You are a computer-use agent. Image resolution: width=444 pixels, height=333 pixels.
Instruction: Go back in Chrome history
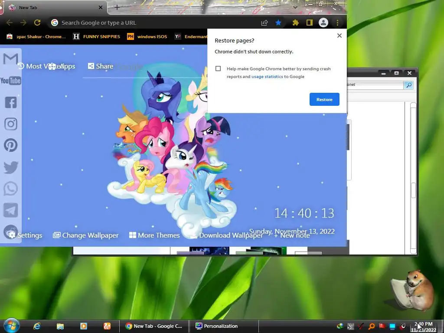pyautogui.click(x=10, y=23)
